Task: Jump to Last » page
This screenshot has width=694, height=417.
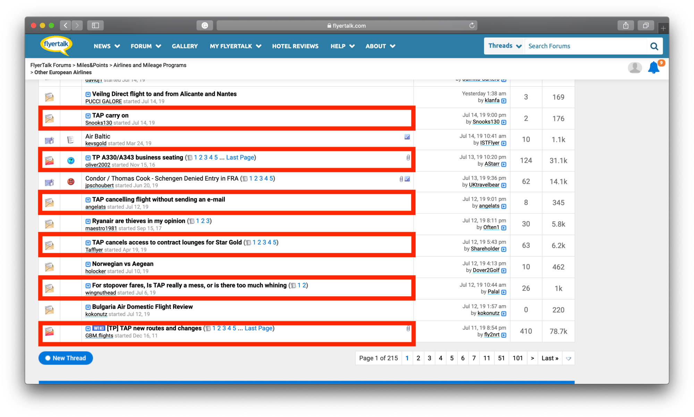Action: tap(550, 358)
